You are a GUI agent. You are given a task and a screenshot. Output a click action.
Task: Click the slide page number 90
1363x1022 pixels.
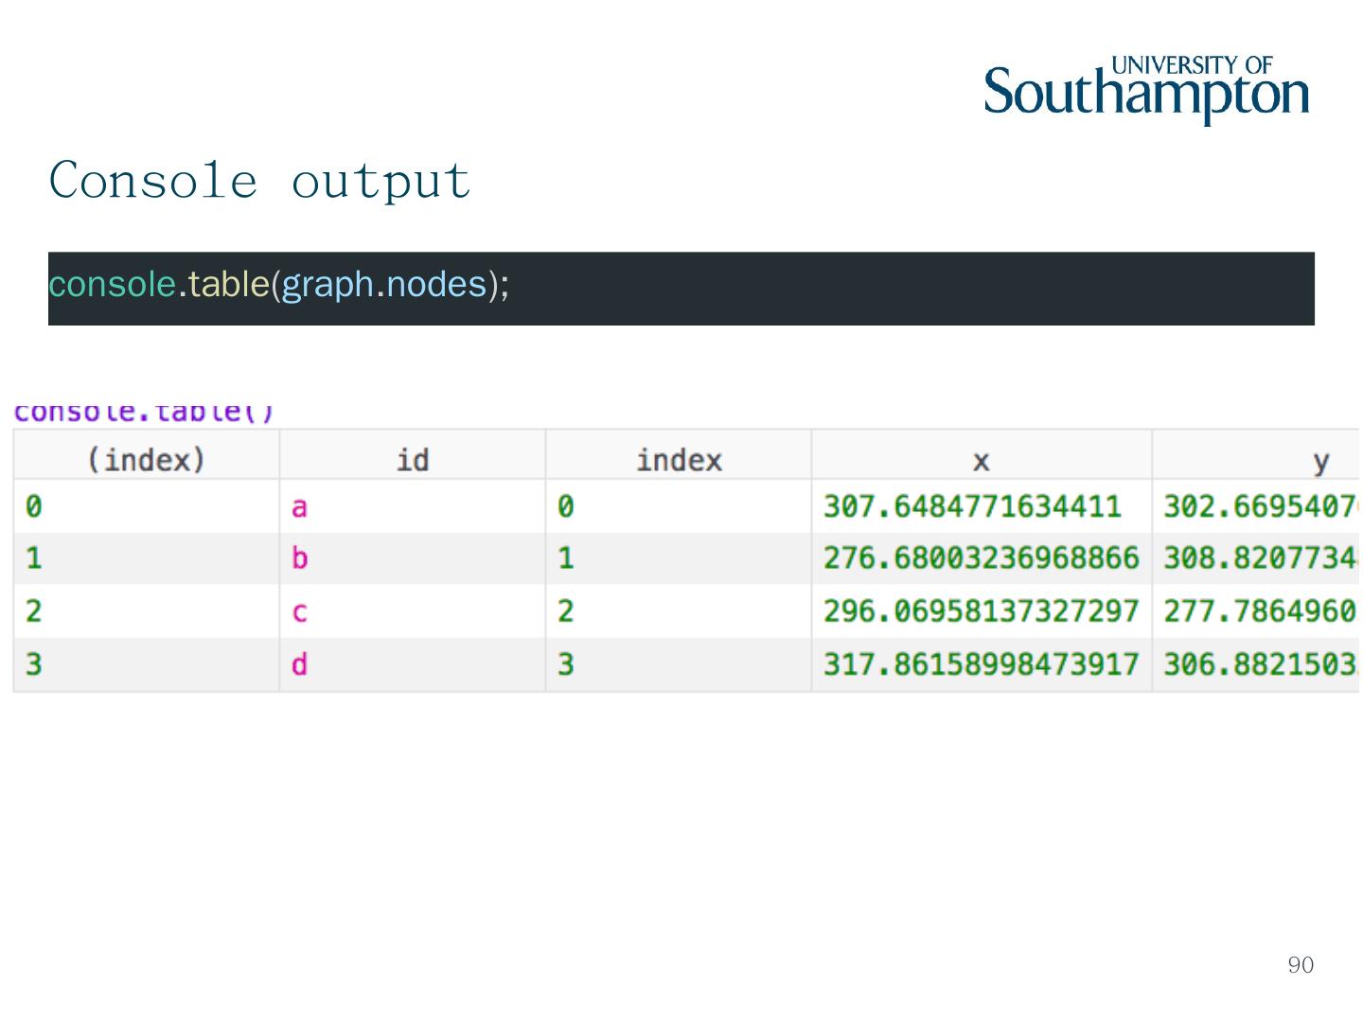1301,964
